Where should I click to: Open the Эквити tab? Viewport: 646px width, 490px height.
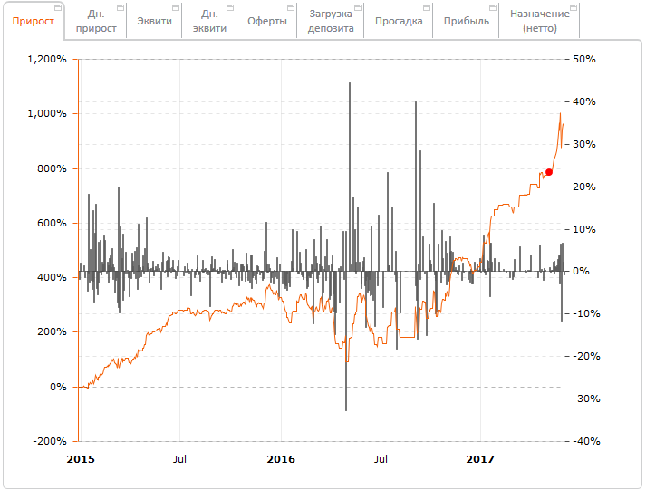tap(153, 21)
